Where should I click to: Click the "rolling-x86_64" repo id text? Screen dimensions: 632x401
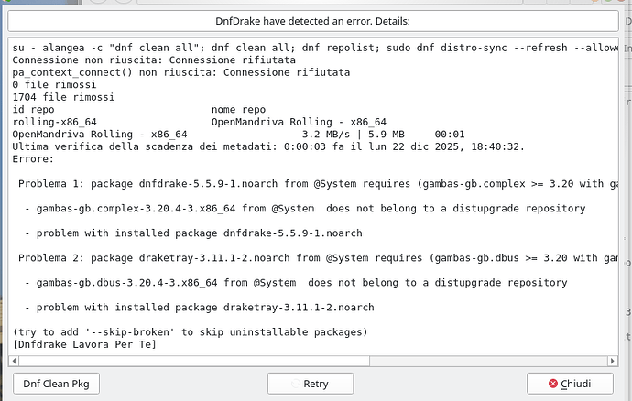click(54, 121)
